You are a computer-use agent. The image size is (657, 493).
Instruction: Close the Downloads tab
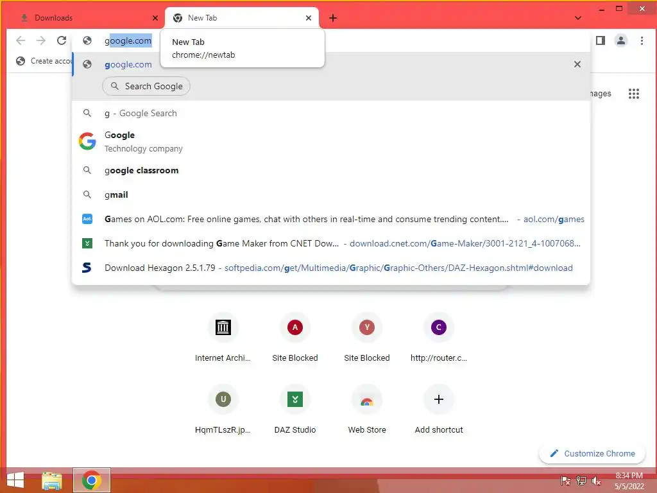(155, 18)
